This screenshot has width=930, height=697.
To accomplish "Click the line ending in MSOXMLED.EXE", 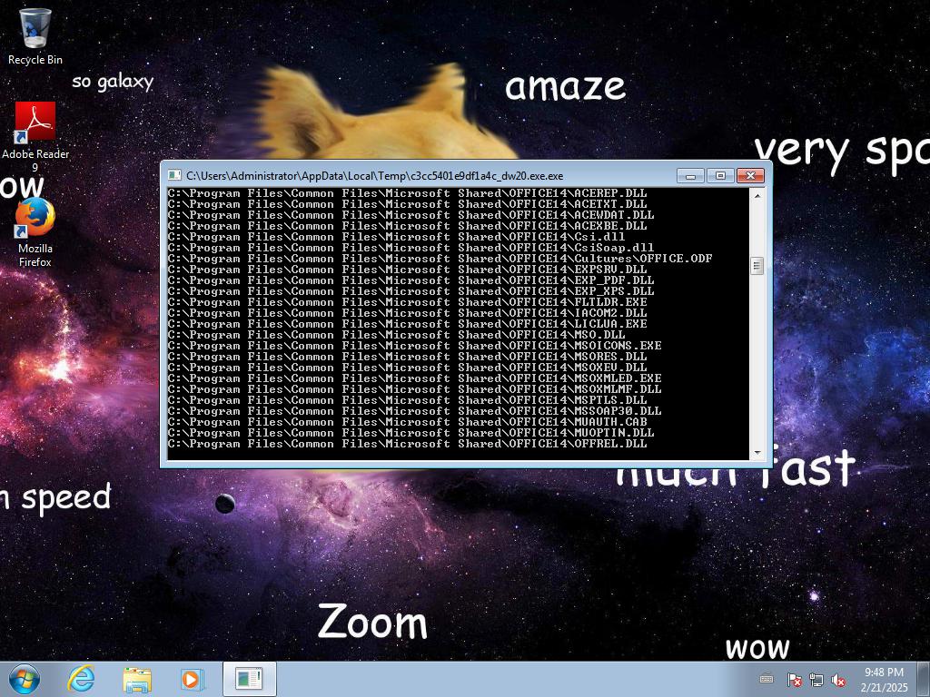I will pyautogui.click(x=414, y=378).
